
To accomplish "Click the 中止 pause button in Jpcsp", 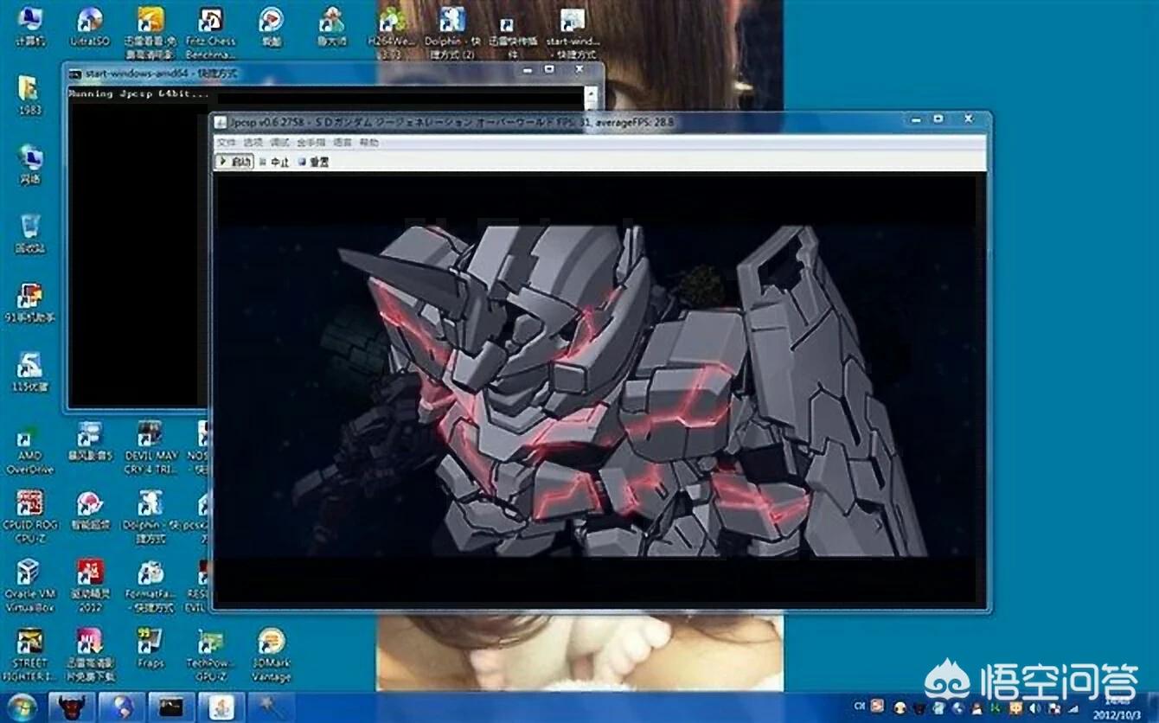I will pyautogui.click(x=274, y=162).
